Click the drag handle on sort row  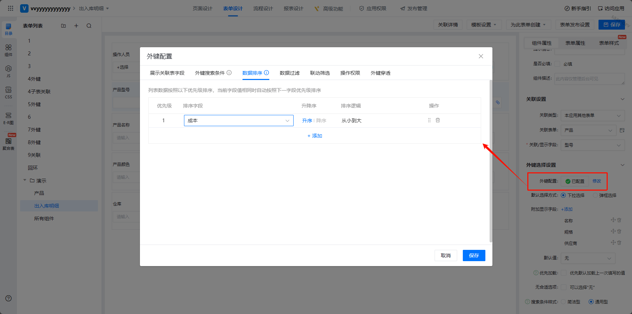[429, 120]
